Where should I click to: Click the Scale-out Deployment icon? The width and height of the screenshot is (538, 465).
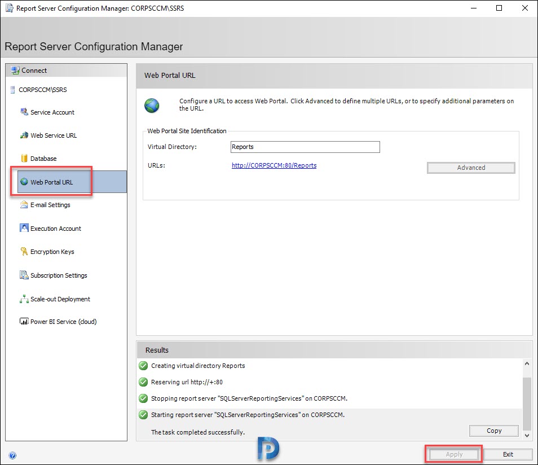pyautogui.click(x=24, y=299)
